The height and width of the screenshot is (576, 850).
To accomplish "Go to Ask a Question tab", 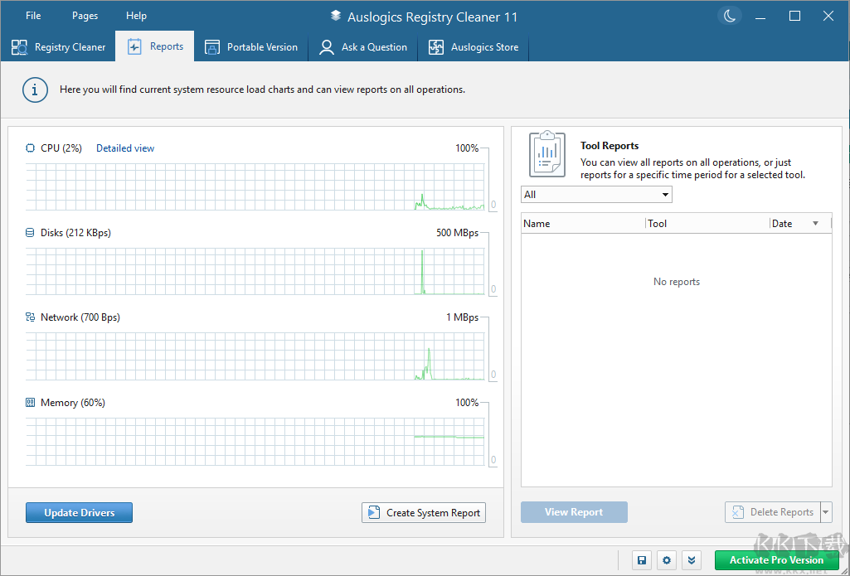I will pos(363,47).
